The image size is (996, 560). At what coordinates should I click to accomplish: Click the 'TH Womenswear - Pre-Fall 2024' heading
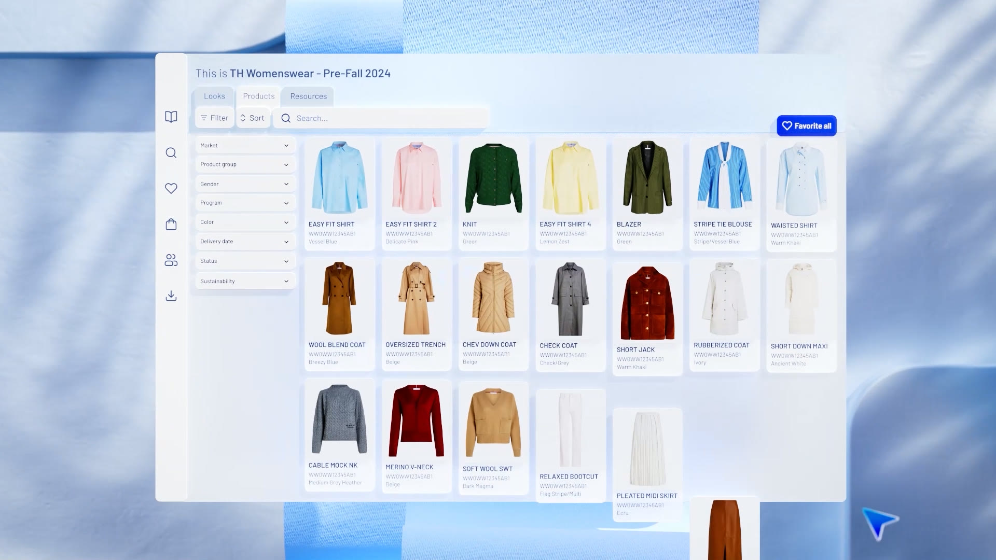click(x=310, y=74)
